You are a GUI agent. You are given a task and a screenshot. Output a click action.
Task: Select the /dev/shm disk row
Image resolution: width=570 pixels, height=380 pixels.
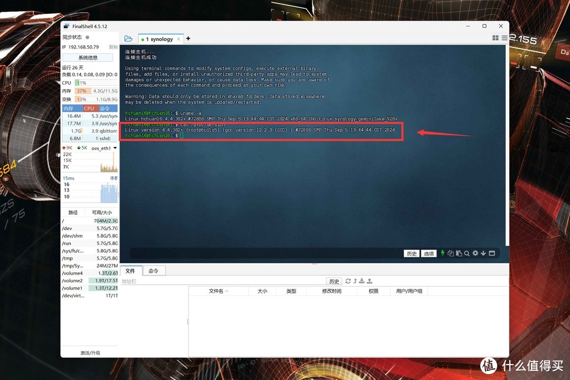[90, 235]
